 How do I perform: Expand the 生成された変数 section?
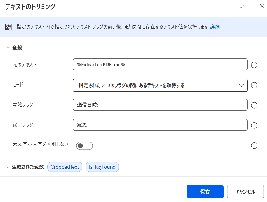(x=7, y=167)
